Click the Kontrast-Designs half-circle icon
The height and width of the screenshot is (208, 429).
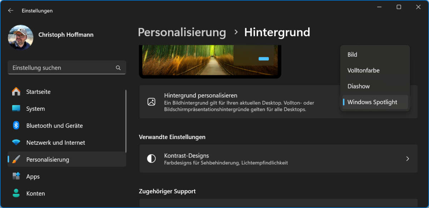[152, 159]
